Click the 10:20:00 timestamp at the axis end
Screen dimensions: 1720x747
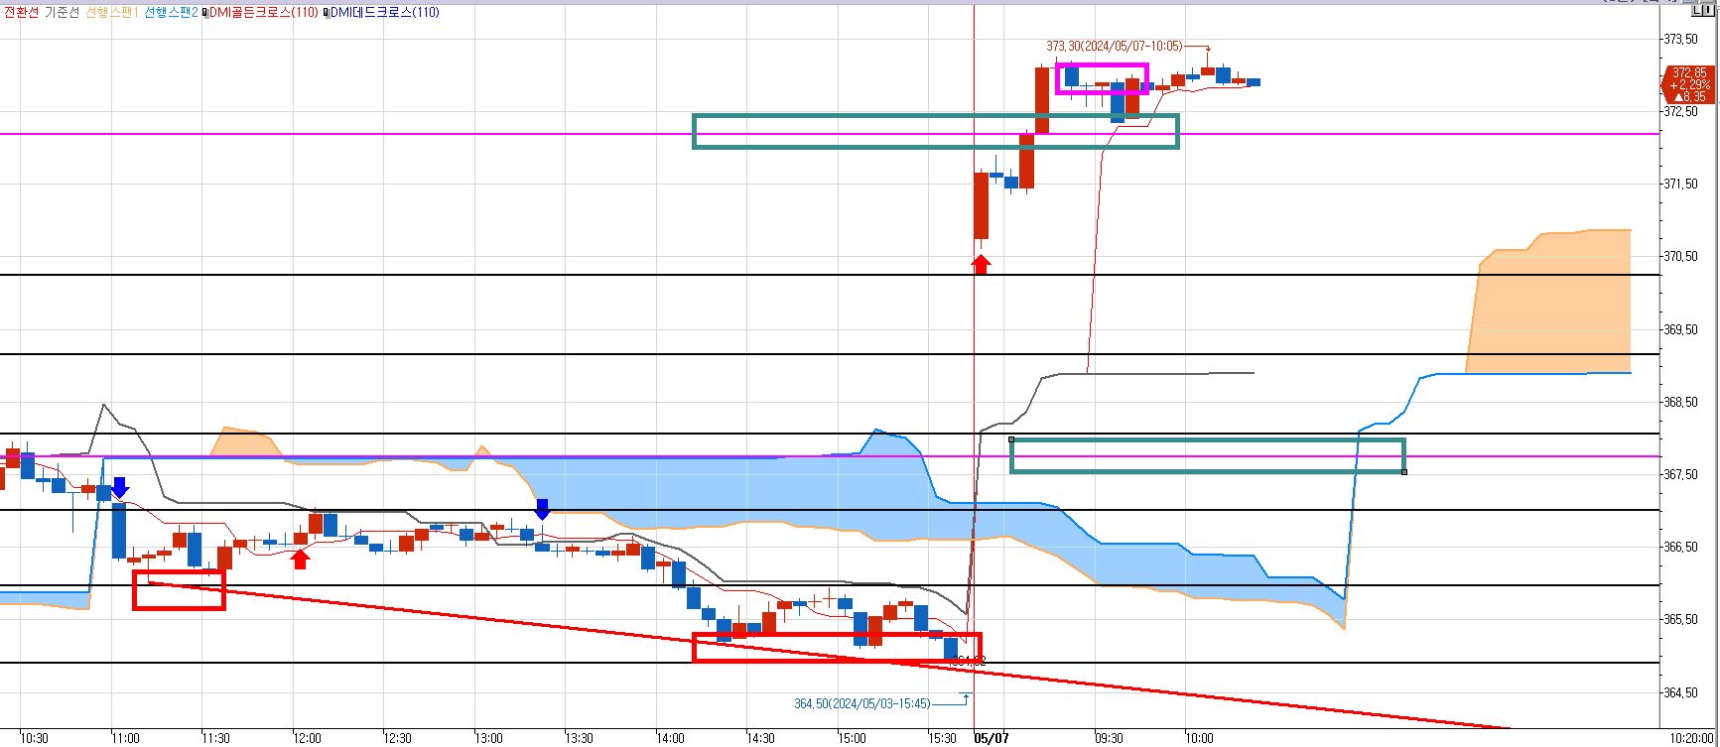pyautogui.click(x=1692, y=739)
